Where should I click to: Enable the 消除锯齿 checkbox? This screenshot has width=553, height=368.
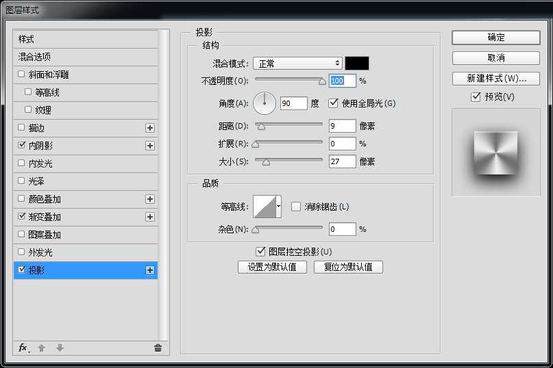click(296, 207)
